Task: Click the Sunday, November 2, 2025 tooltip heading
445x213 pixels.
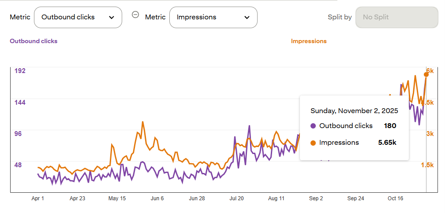Action: click(x=354, y=110)
